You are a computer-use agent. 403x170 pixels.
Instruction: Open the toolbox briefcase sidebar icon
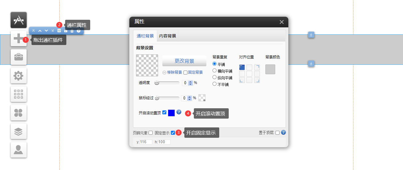point(19,57)
